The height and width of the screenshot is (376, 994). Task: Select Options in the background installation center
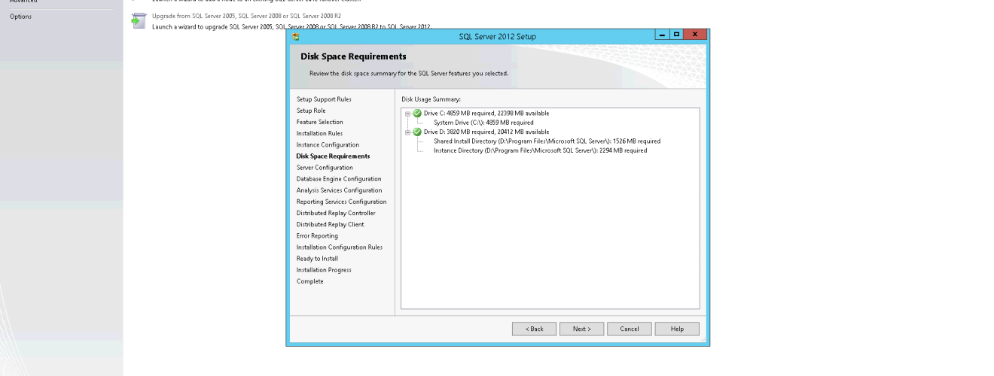(x=20, y=17)
